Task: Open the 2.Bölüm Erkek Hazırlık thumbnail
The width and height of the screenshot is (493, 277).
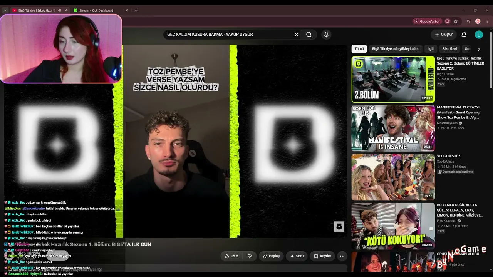Action: click(393, 79)
